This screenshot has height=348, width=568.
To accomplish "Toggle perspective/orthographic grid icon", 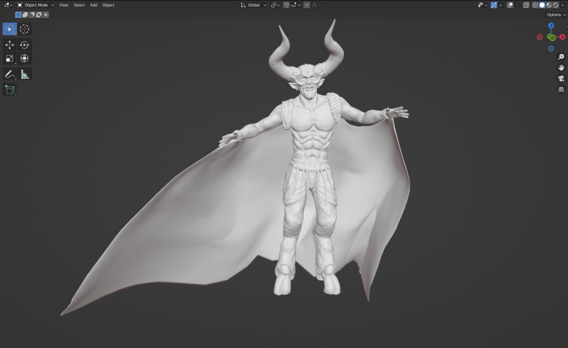I will click(561, 89).
